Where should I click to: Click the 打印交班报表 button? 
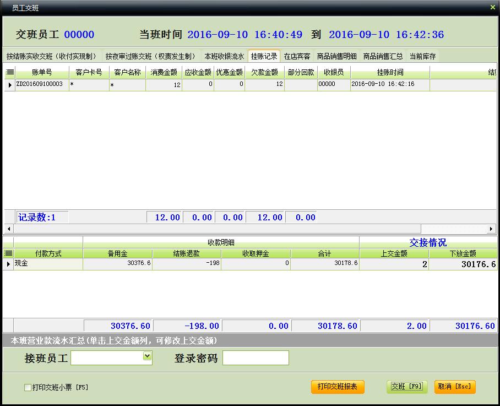tap(338, 387)
